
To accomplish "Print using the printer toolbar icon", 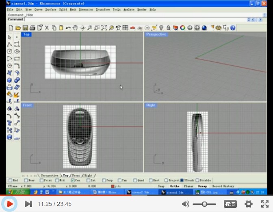I will coord(32,28).
